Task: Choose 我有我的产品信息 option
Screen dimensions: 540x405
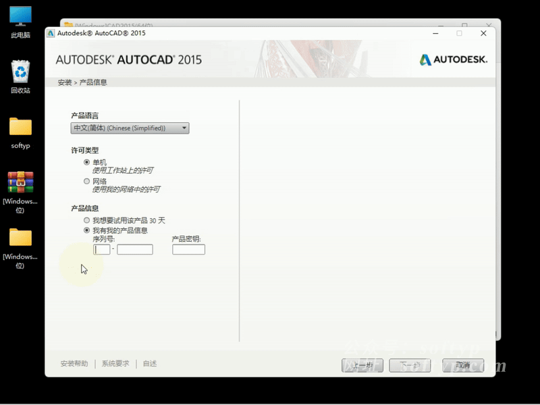Action: coord(87,230)
